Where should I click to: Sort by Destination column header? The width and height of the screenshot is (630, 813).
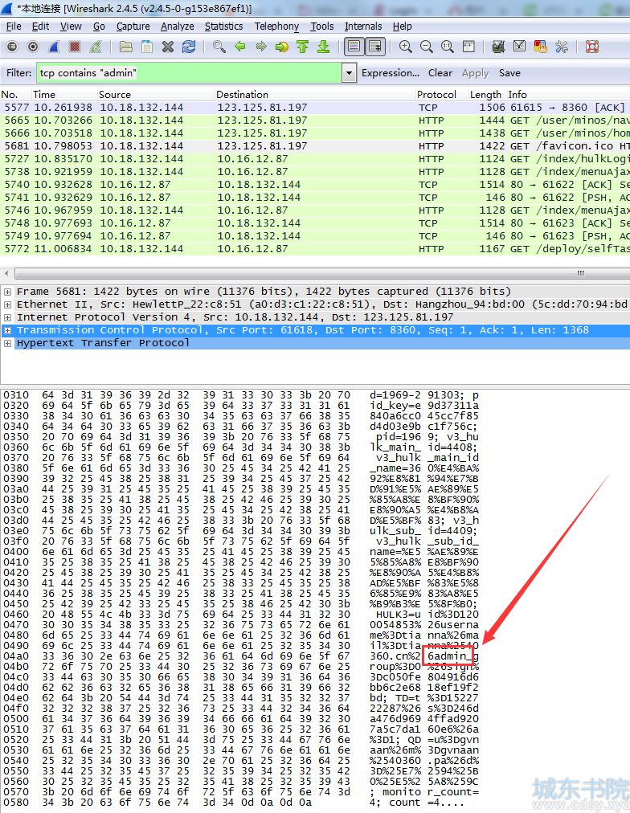tap(315, 94)
